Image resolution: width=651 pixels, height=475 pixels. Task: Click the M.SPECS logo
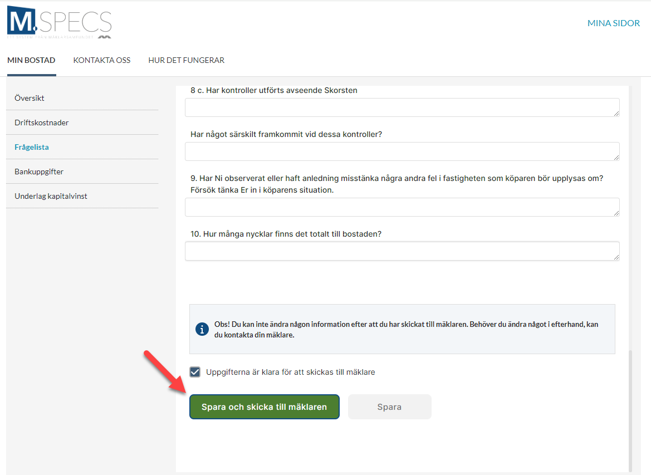pos(60,22)
